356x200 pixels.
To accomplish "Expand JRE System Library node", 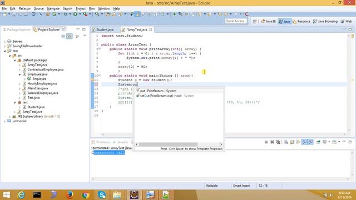I will point(10,117).
